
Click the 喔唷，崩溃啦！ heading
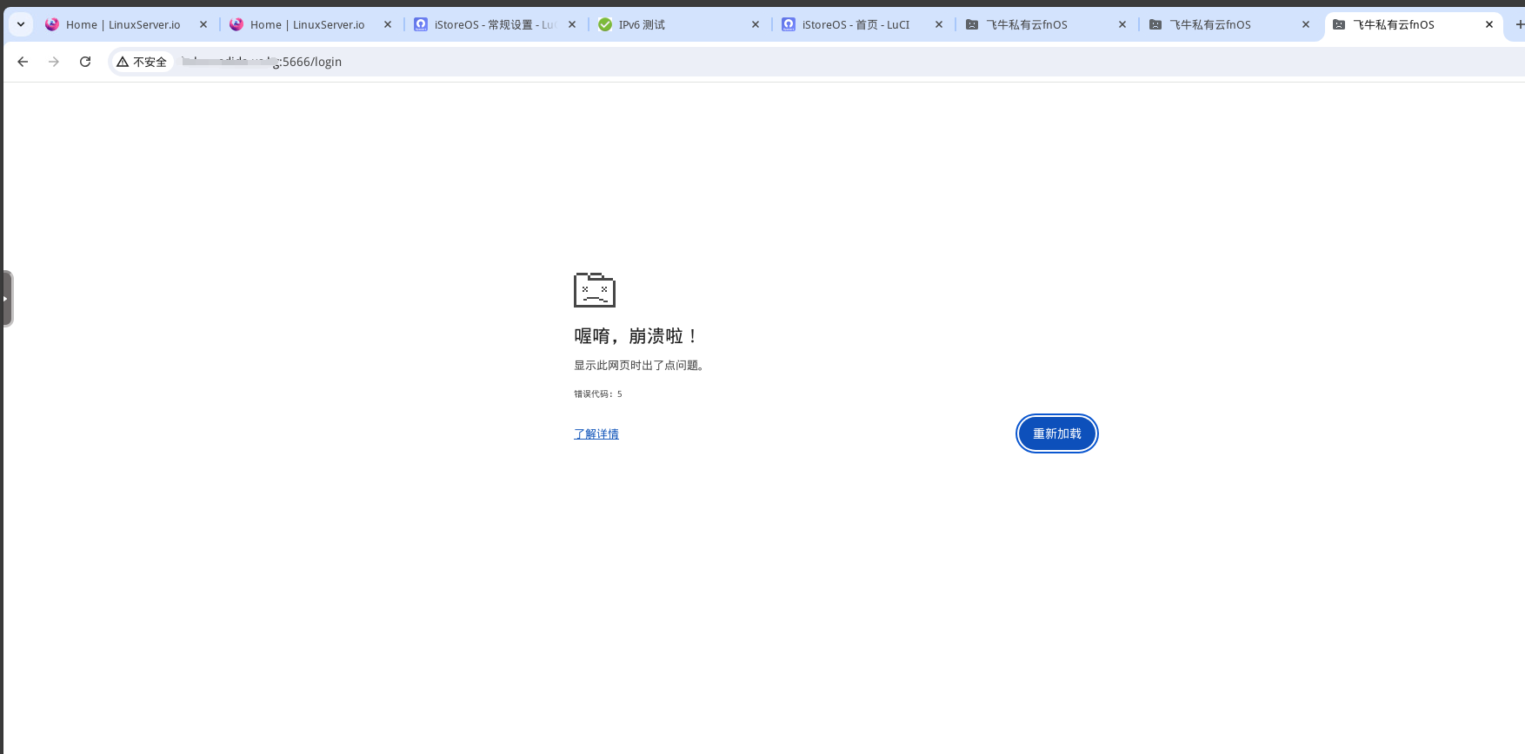[x=636, y=336]
